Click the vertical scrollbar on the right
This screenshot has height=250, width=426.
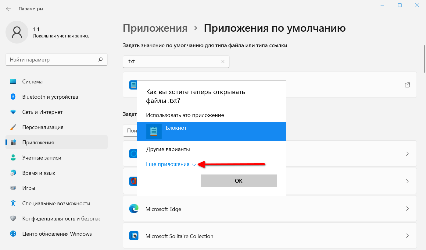point(424,59)
